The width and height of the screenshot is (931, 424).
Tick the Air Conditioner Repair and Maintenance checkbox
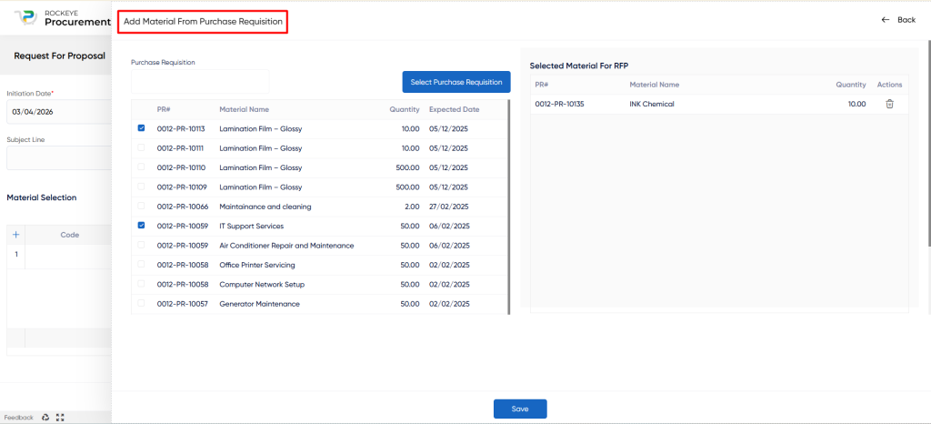[141, 245]
